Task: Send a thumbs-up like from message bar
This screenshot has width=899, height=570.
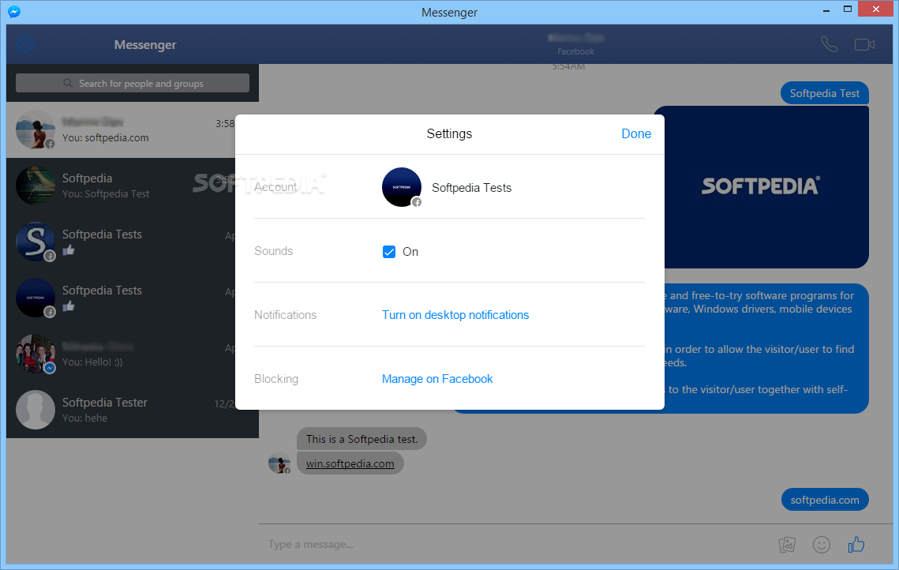Action: [x=856, y=544]
